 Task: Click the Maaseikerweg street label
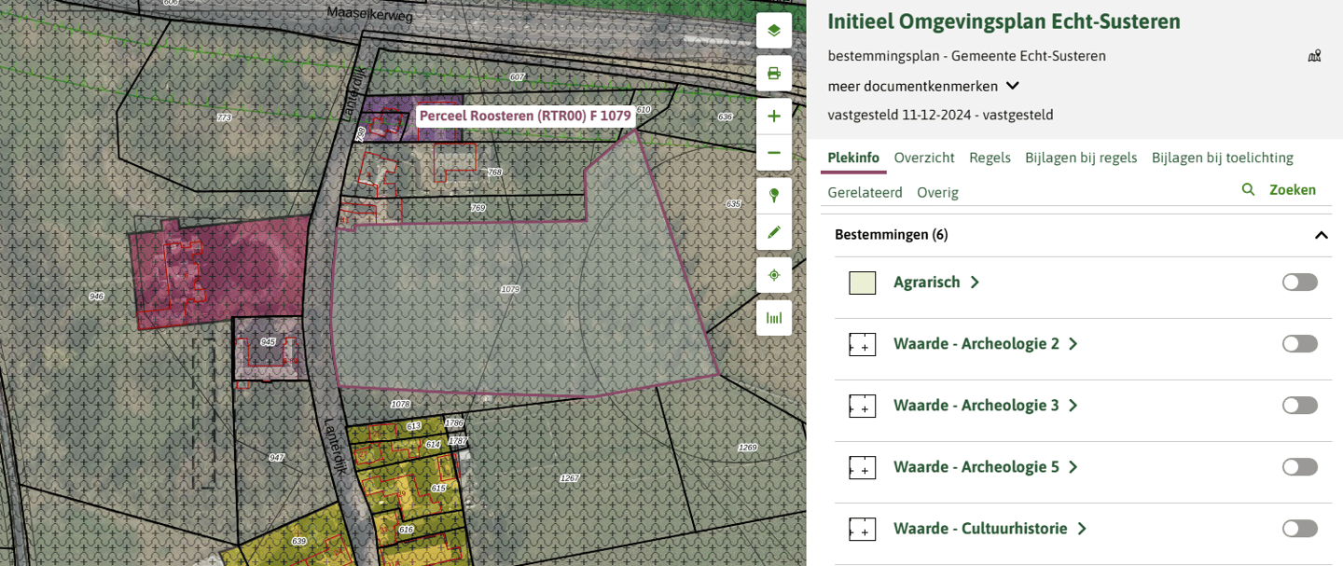369,15
